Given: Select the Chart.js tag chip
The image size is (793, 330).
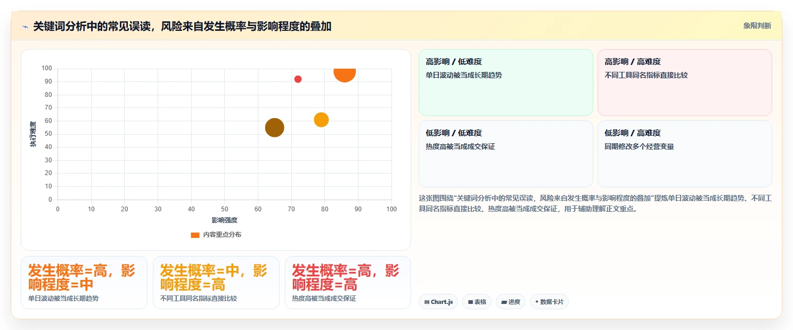Looking at the screenshot, I should 438,302.
